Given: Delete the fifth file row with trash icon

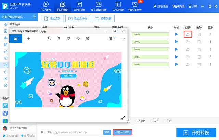Looking at the screenshot, I should (199, 64).
